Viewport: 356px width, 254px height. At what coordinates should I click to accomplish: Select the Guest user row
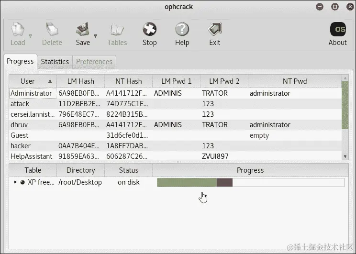[x=175, y=135]
